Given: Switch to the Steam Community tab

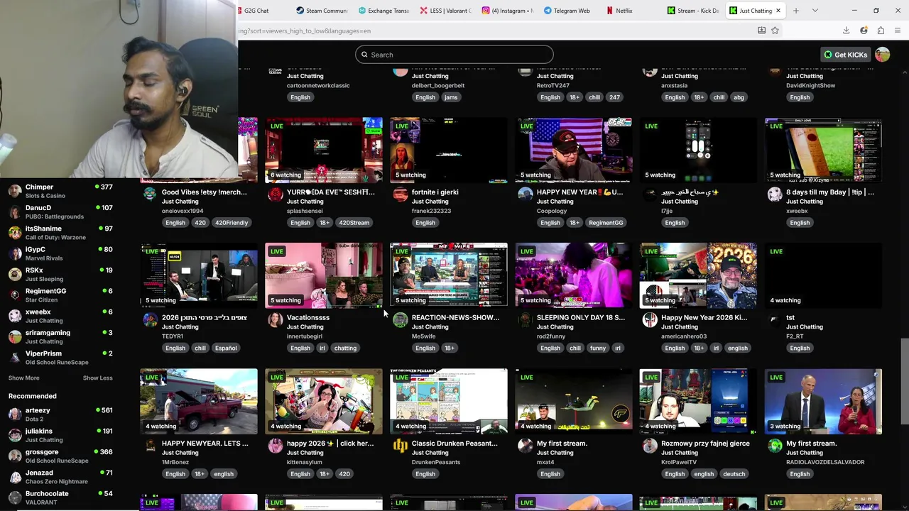Looking at the screenshot, I should [321, 11].
